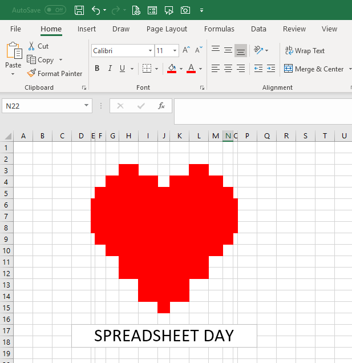Open the File tab
Viewport: 352px width, 363px height.
coord(15,29)
